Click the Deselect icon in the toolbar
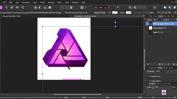Viewport: 177px width, 99px height. click(67, 7)
